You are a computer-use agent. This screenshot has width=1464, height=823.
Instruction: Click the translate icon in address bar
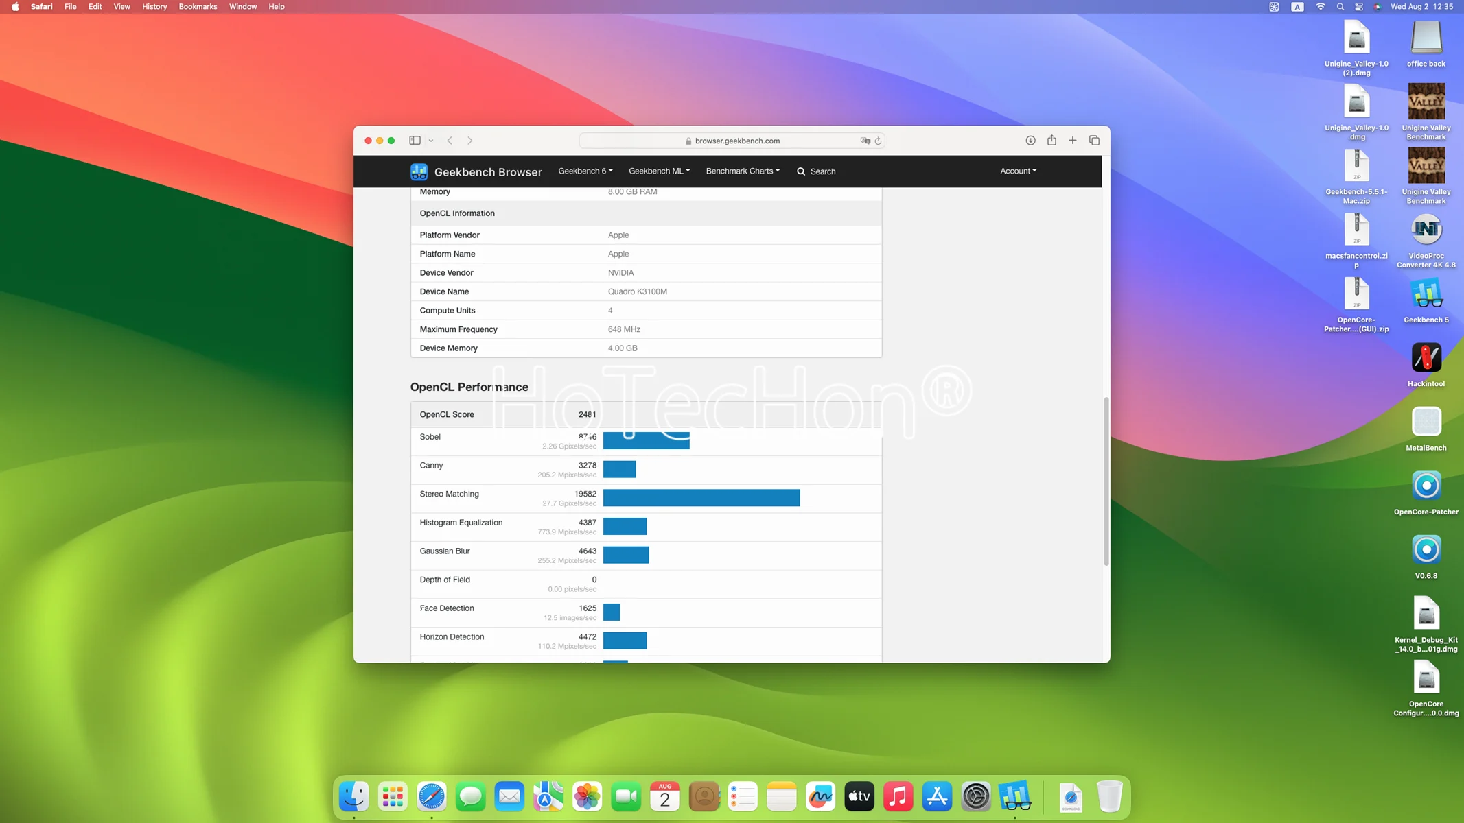tap(865, 141)
